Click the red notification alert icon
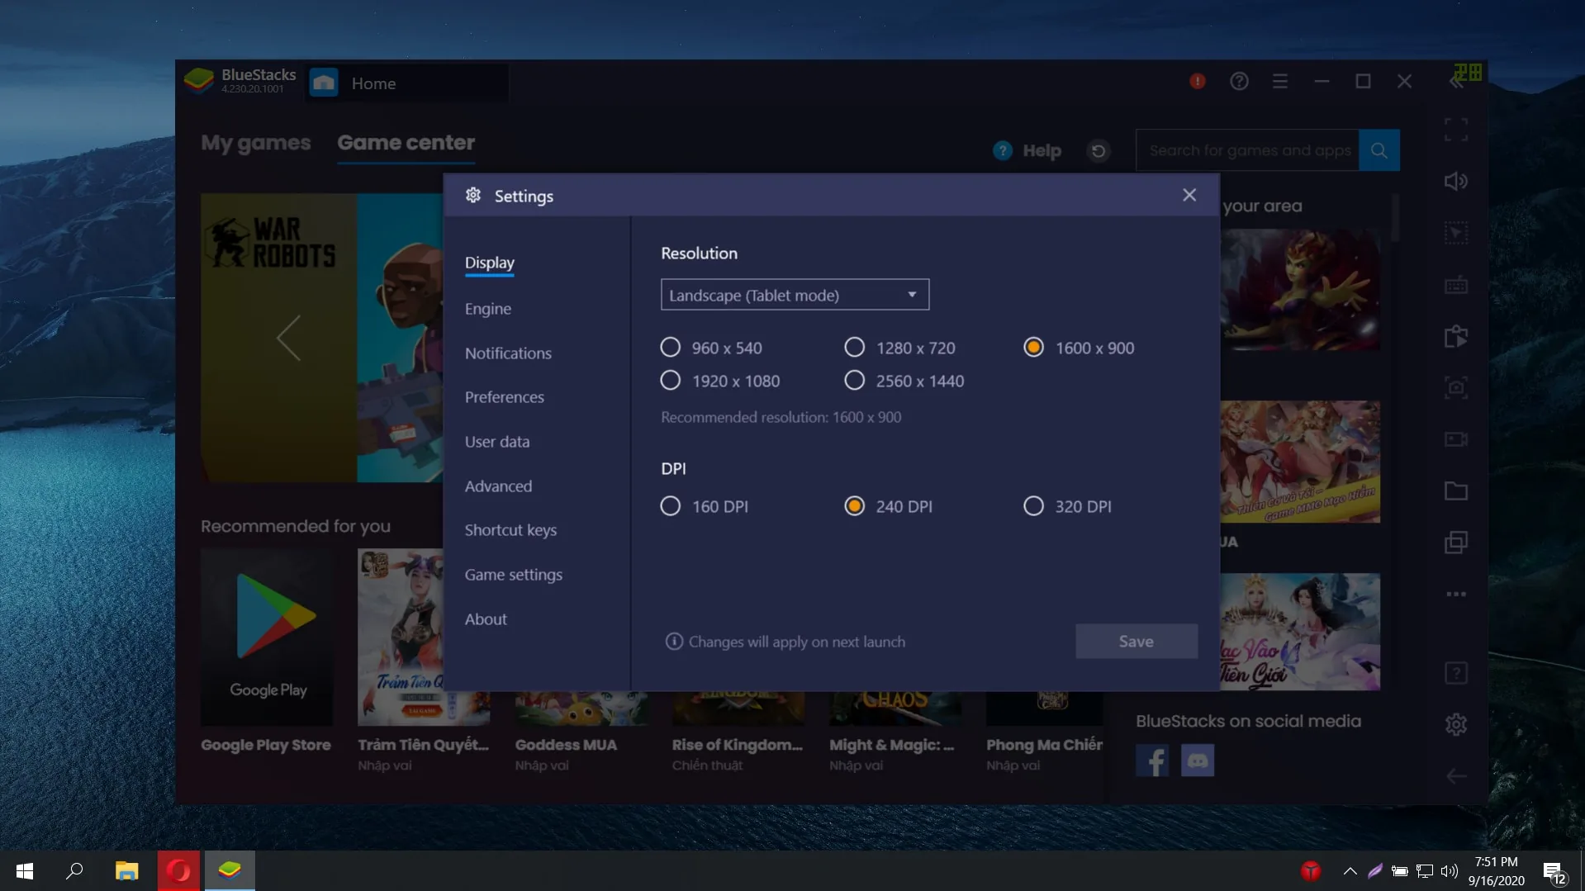Viewport: 1585px width, 891px height. pyautogui.click(x=1197, y=81)
